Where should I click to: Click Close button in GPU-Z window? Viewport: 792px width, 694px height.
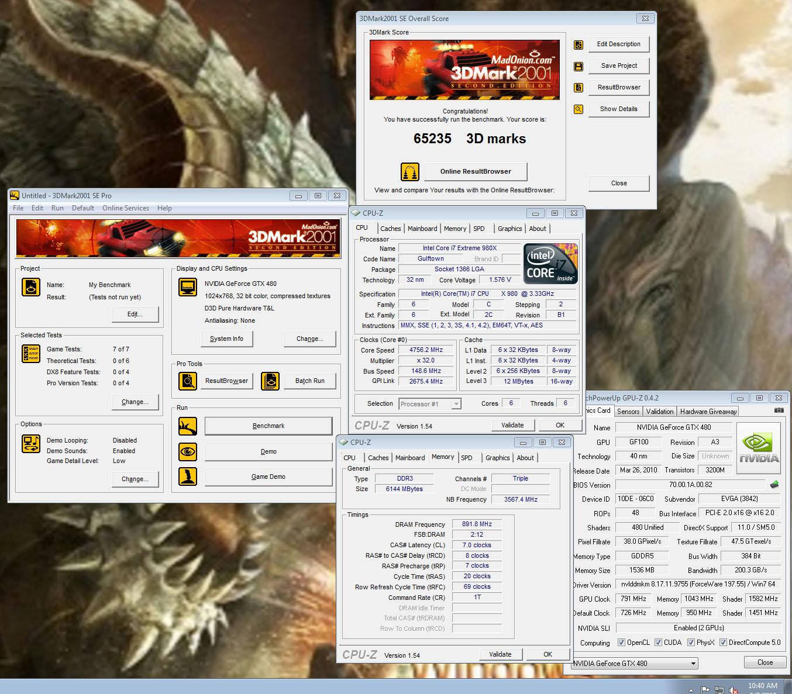(765, 662)
